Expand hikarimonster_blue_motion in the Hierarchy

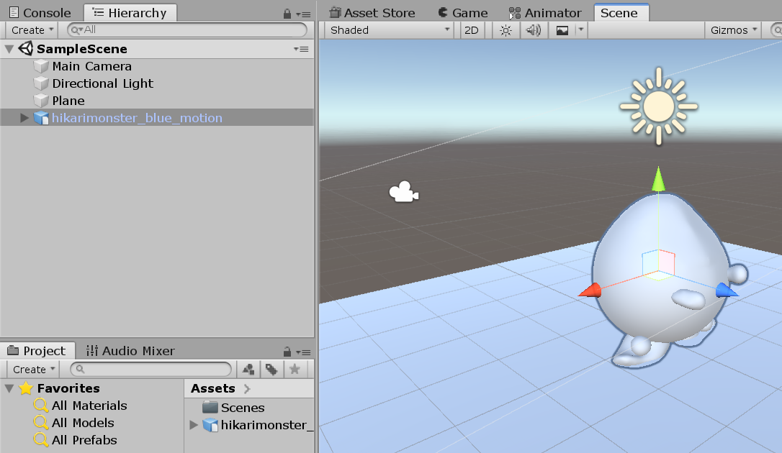click(x=24, y=117)
